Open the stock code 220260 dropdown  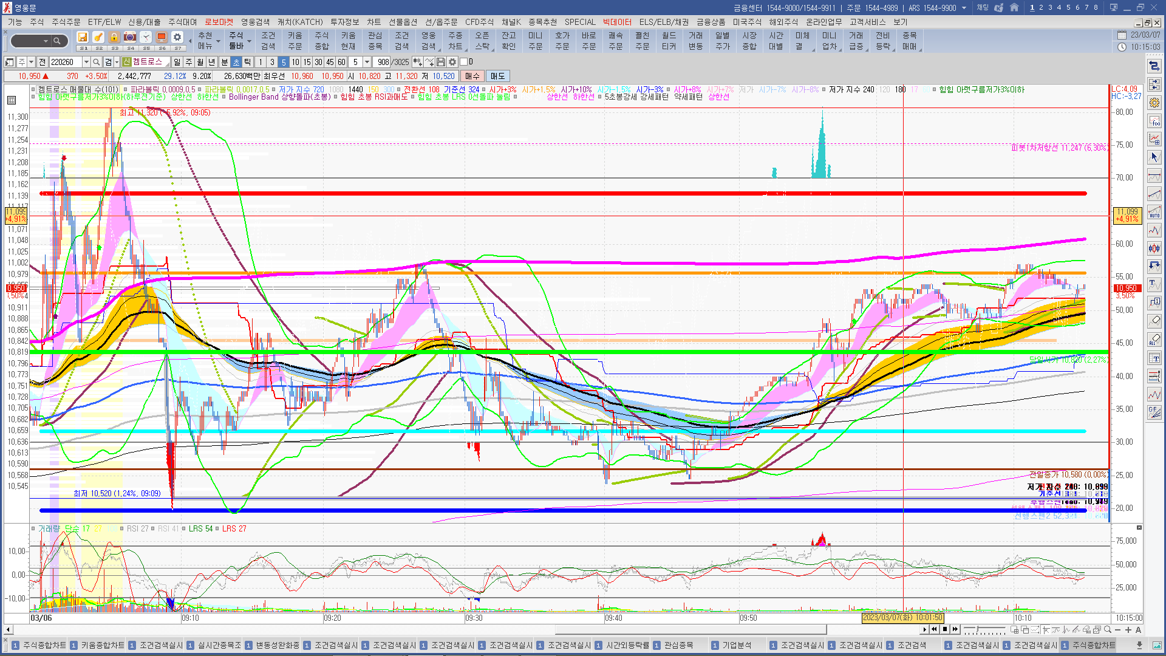[x=86, y=62]
